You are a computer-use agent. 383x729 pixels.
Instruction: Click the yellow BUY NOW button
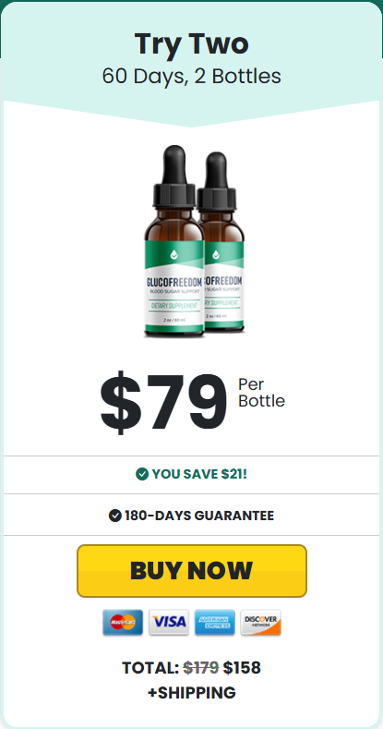[x=192, y=570]
